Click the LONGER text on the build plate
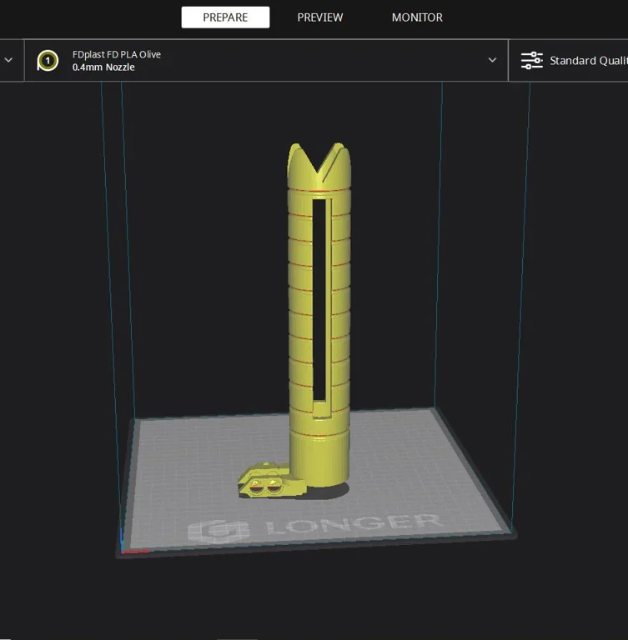Image resolution: width=628 pixels, height=640 pixels. (x=354, y=525)
